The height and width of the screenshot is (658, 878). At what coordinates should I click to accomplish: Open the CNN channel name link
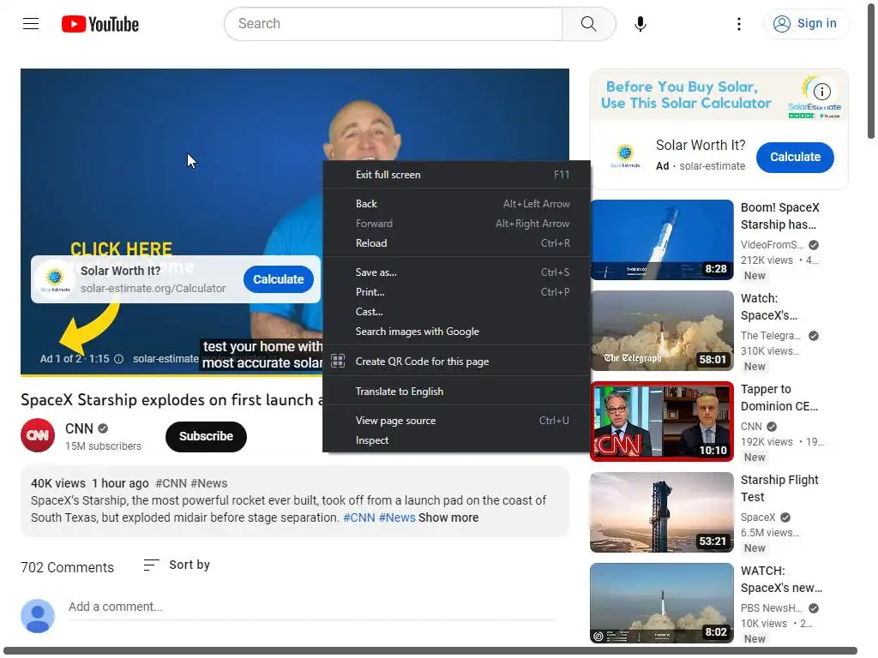79,428
